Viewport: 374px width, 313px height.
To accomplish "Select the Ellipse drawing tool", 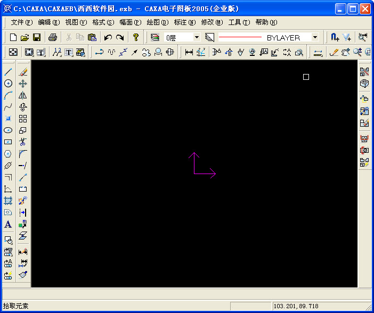I will click(8, 130).
